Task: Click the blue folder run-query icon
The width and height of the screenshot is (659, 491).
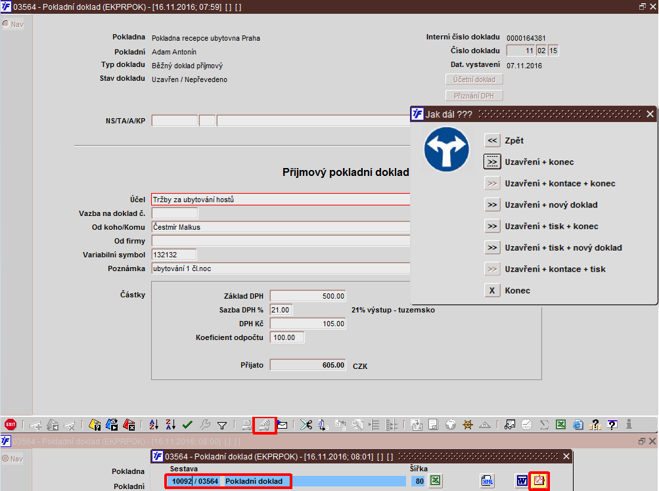Action: 112,425
